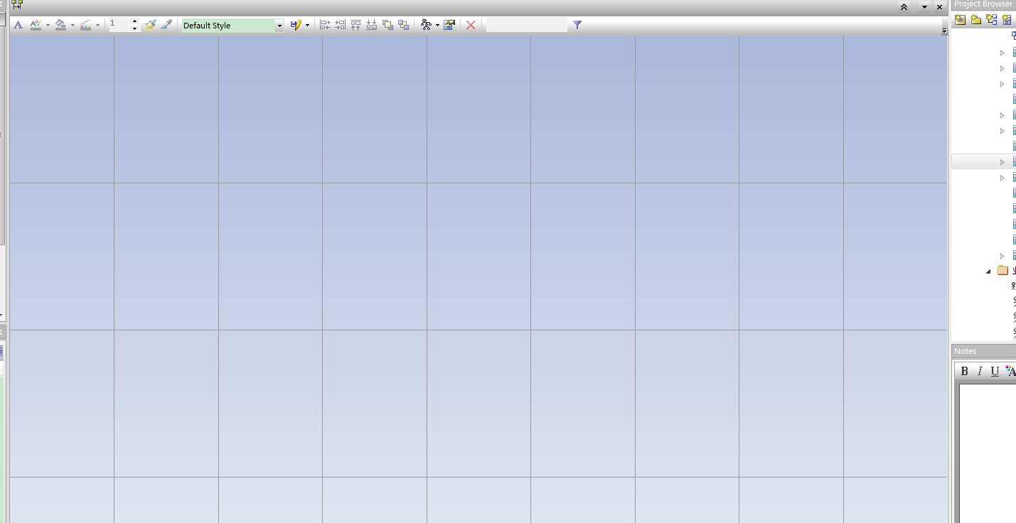Click inside the Notes text area

988,453
